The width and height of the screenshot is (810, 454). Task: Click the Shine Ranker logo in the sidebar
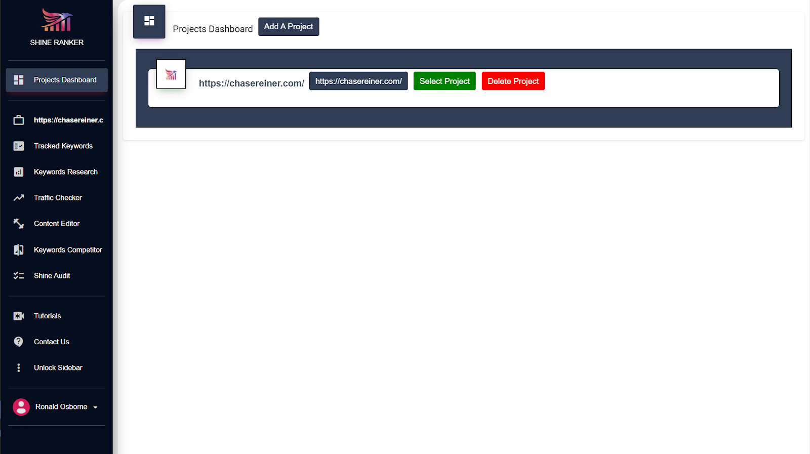(57, 20)
